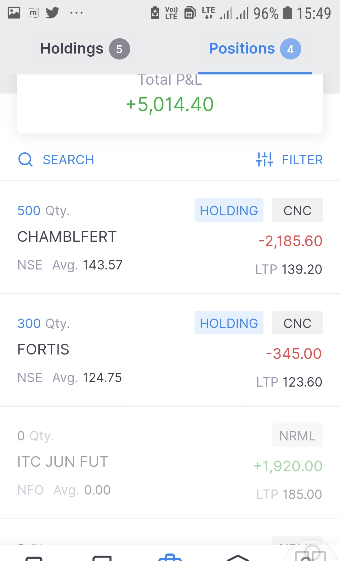Open the Twitter notification icon in status bar
This screenshot has width=340, height=561.
click(52, 13)
